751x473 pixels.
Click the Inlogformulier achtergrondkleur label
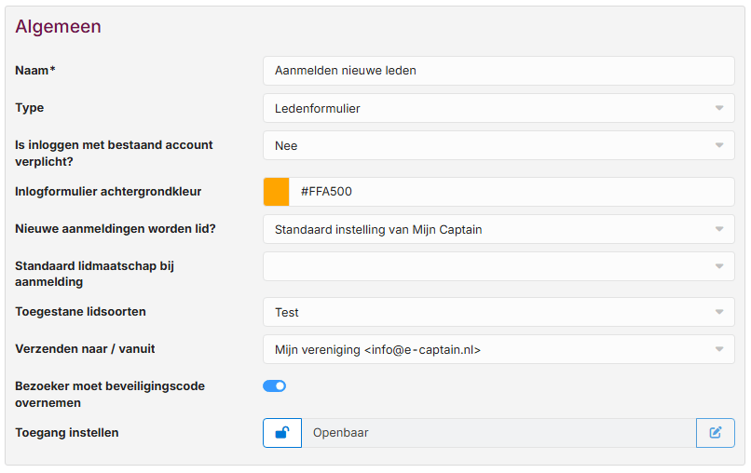108,192
